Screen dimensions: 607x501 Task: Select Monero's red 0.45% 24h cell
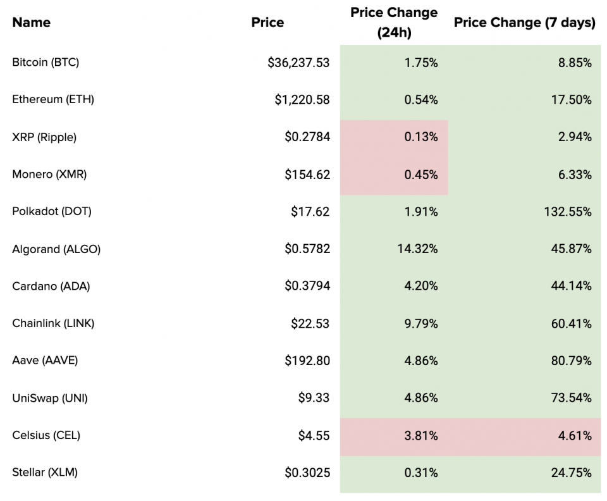[420, 175]
